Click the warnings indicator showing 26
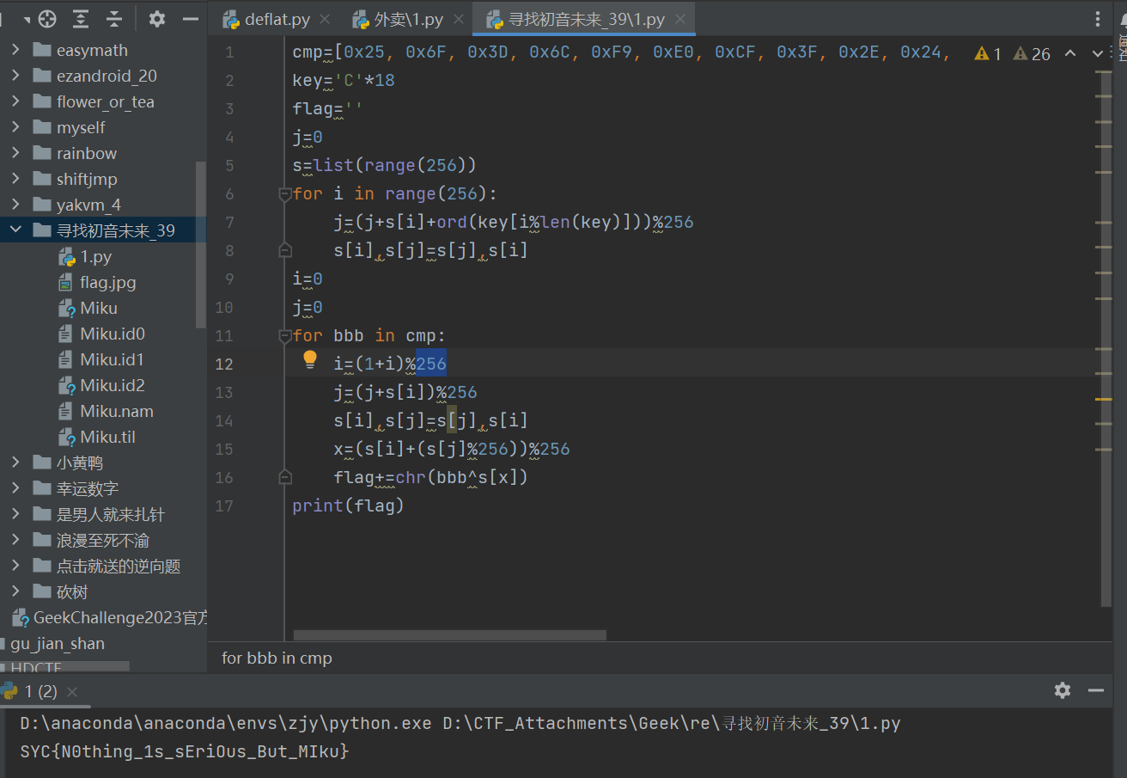This screenshot has height=778, width=1127. (x=1032, y=54)
